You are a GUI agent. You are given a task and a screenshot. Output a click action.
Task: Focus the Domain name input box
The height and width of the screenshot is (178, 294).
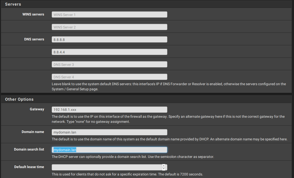[109, 132]
